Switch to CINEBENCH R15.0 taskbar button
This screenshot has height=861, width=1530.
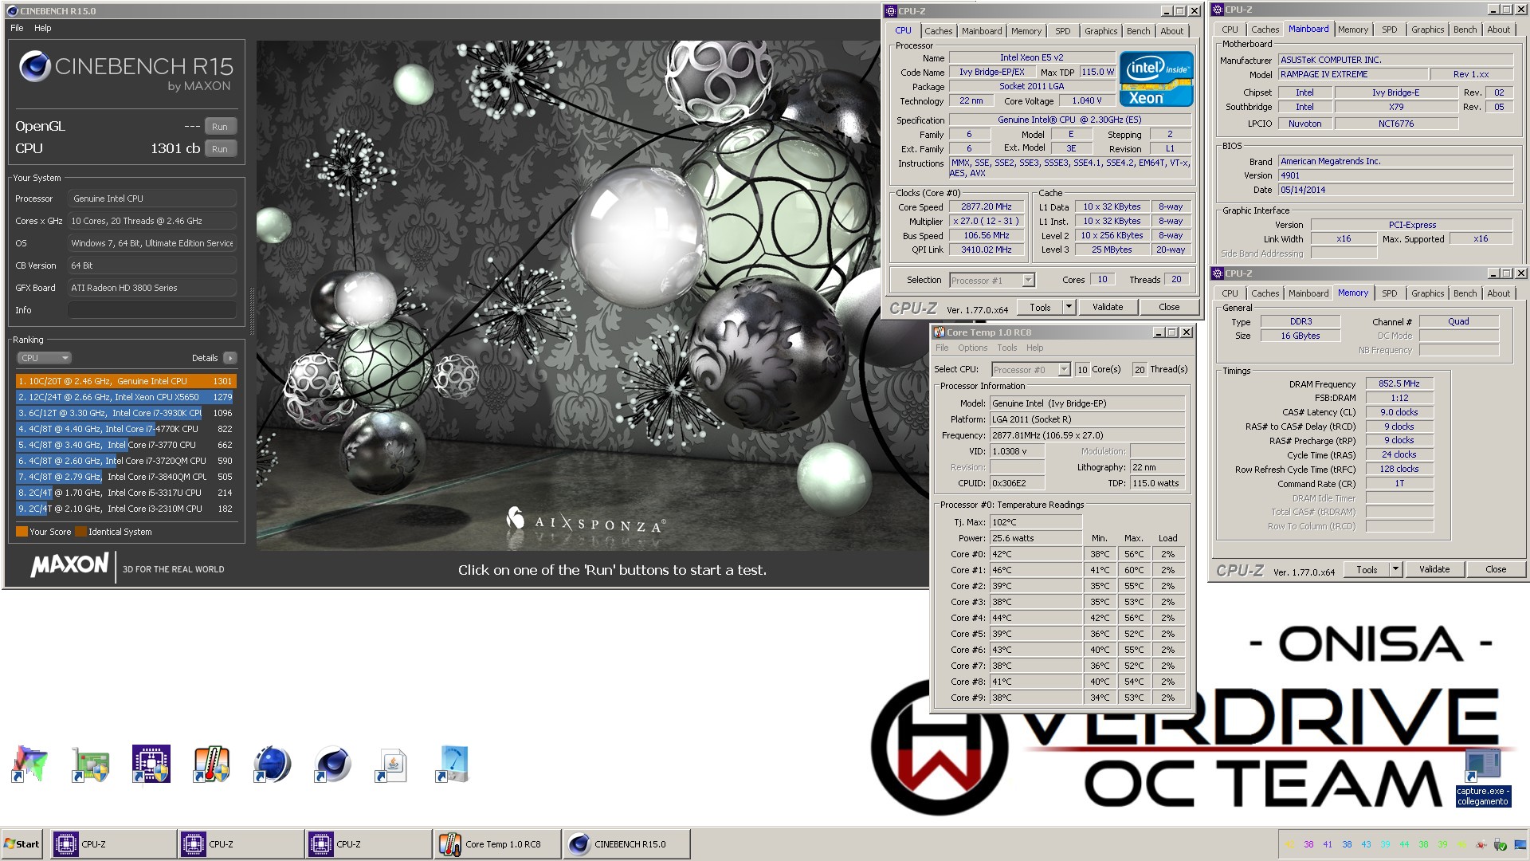(x=626, y=844)
